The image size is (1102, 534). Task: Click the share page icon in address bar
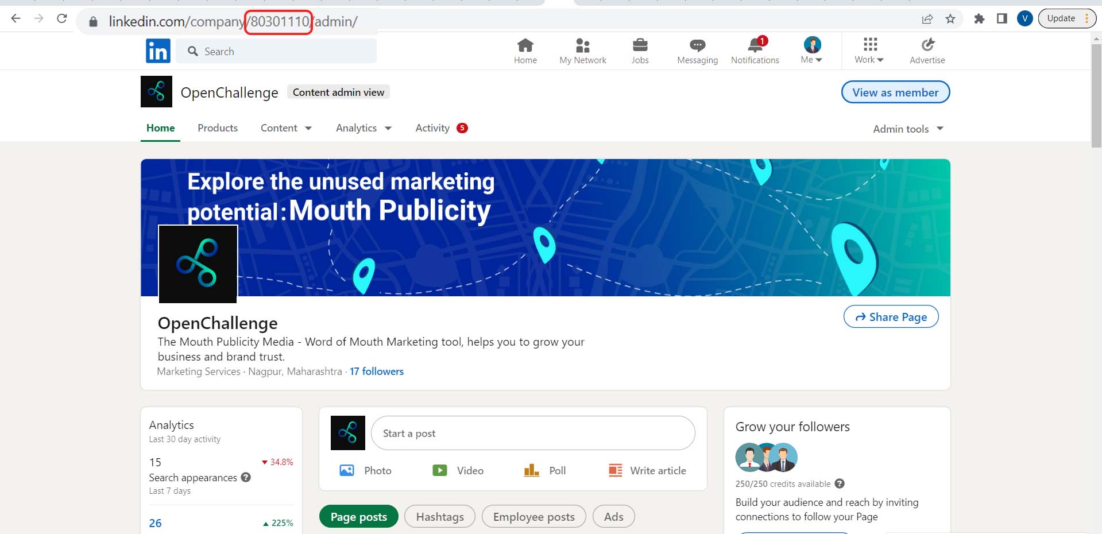(927, 19)
